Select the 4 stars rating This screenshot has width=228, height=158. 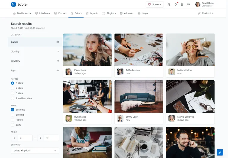pyautogui.click(x=12, y=88)
